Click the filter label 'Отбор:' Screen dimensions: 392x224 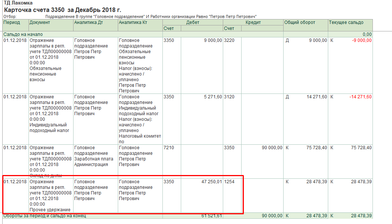10,17
